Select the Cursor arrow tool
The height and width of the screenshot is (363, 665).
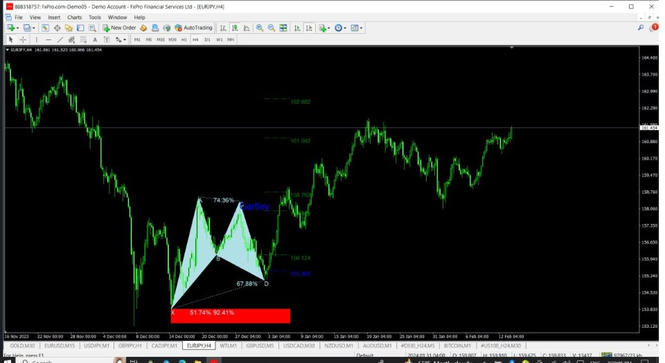(10, 40)
